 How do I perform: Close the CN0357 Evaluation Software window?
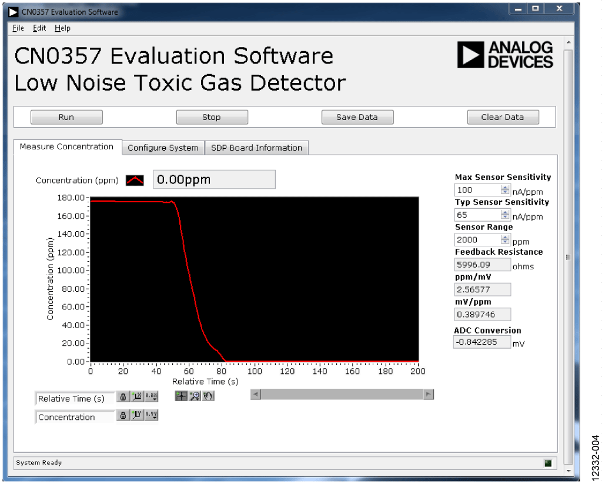tap(560, 8)
